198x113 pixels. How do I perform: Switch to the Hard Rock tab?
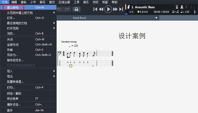(x=79, y=18)
